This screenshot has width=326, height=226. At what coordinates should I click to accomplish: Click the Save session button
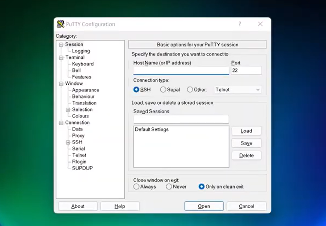pyautogui.click(x=246, y=143)
